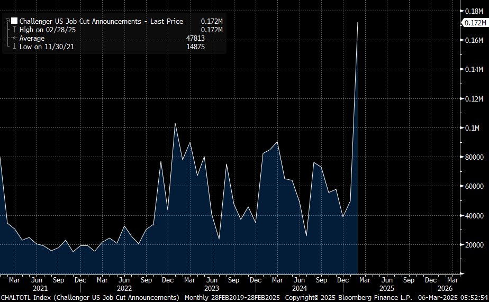This screenshot has width=489, height=302.
Task: Select the Low value 14875
Action: pyautogui.click(x=195, y=47)
